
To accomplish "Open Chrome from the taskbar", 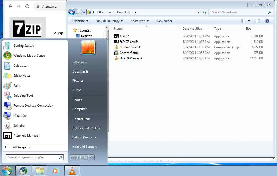I will 23,171.
